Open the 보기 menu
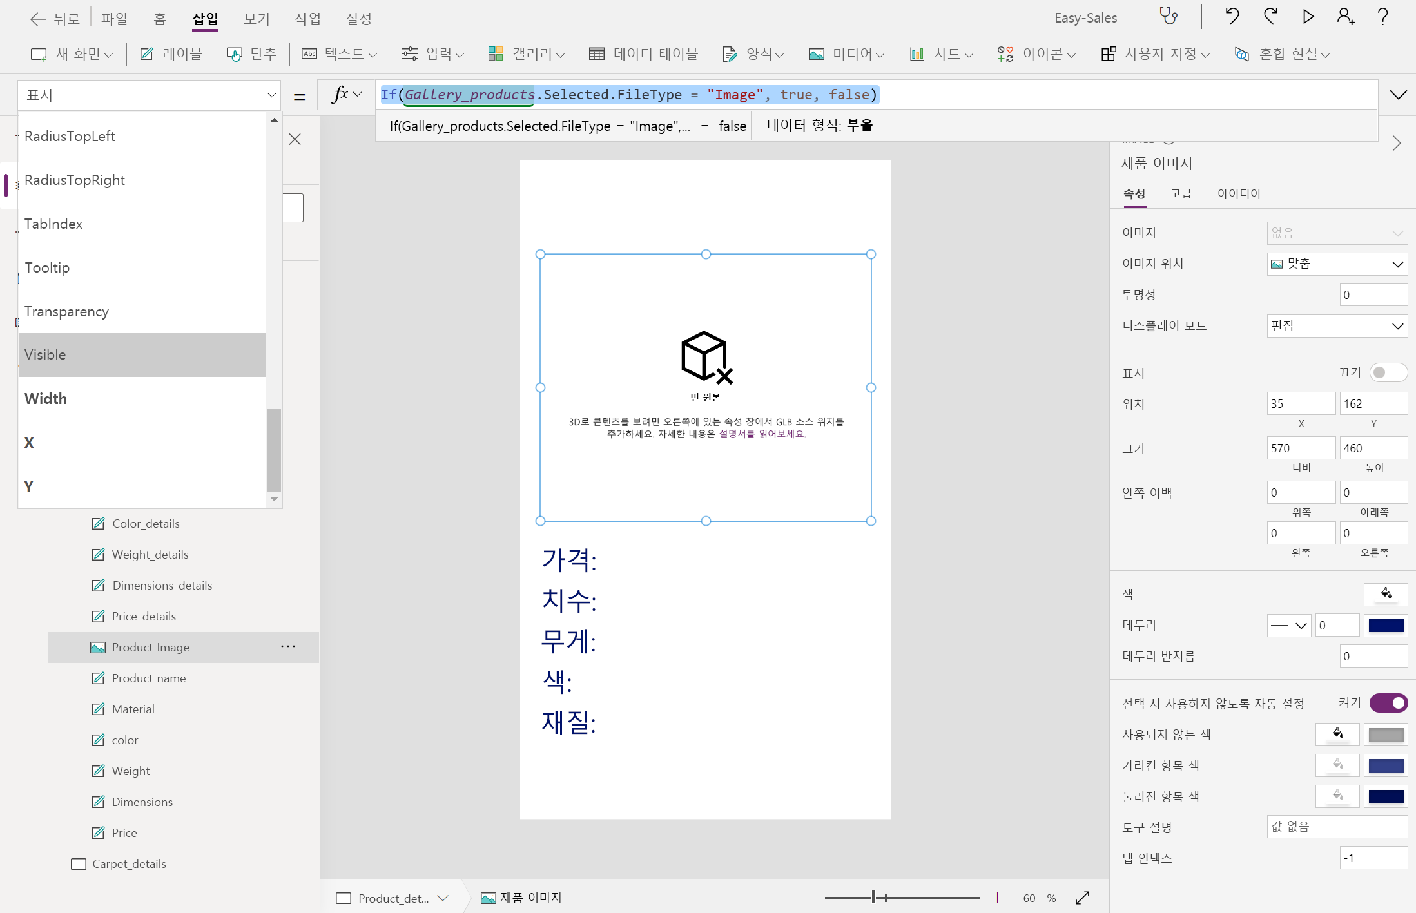The width and height of the screenshot is (1416, 913). [x=257, y=19]
